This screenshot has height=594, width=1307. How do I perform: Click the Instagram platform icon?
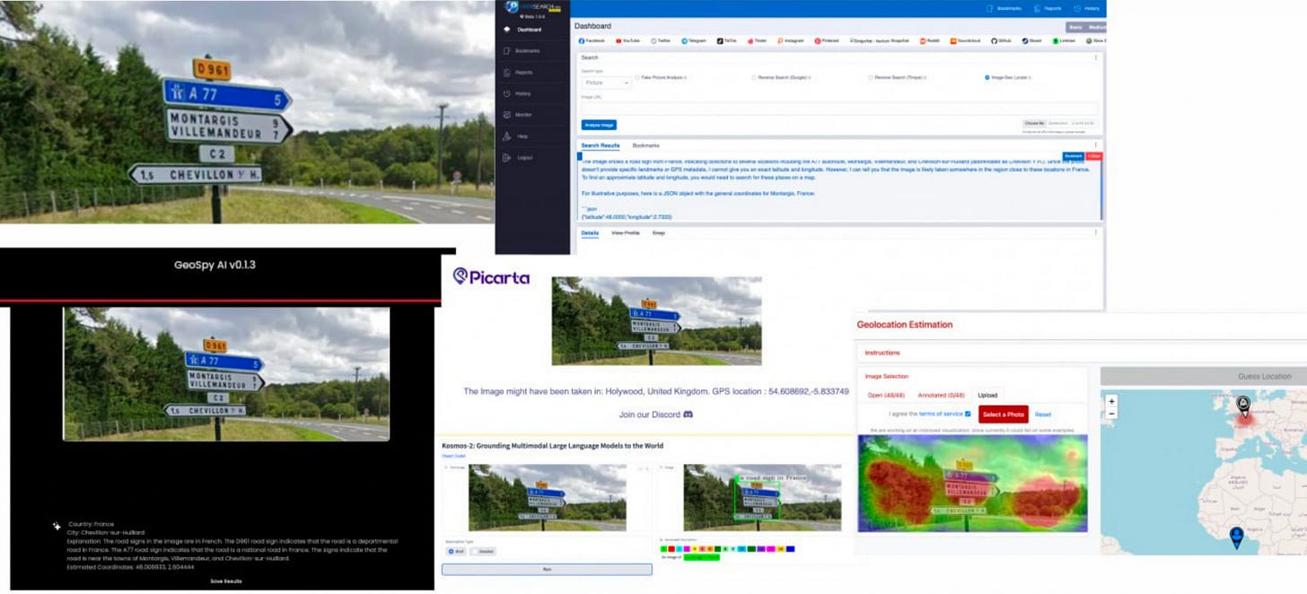[x=780, y=40]
